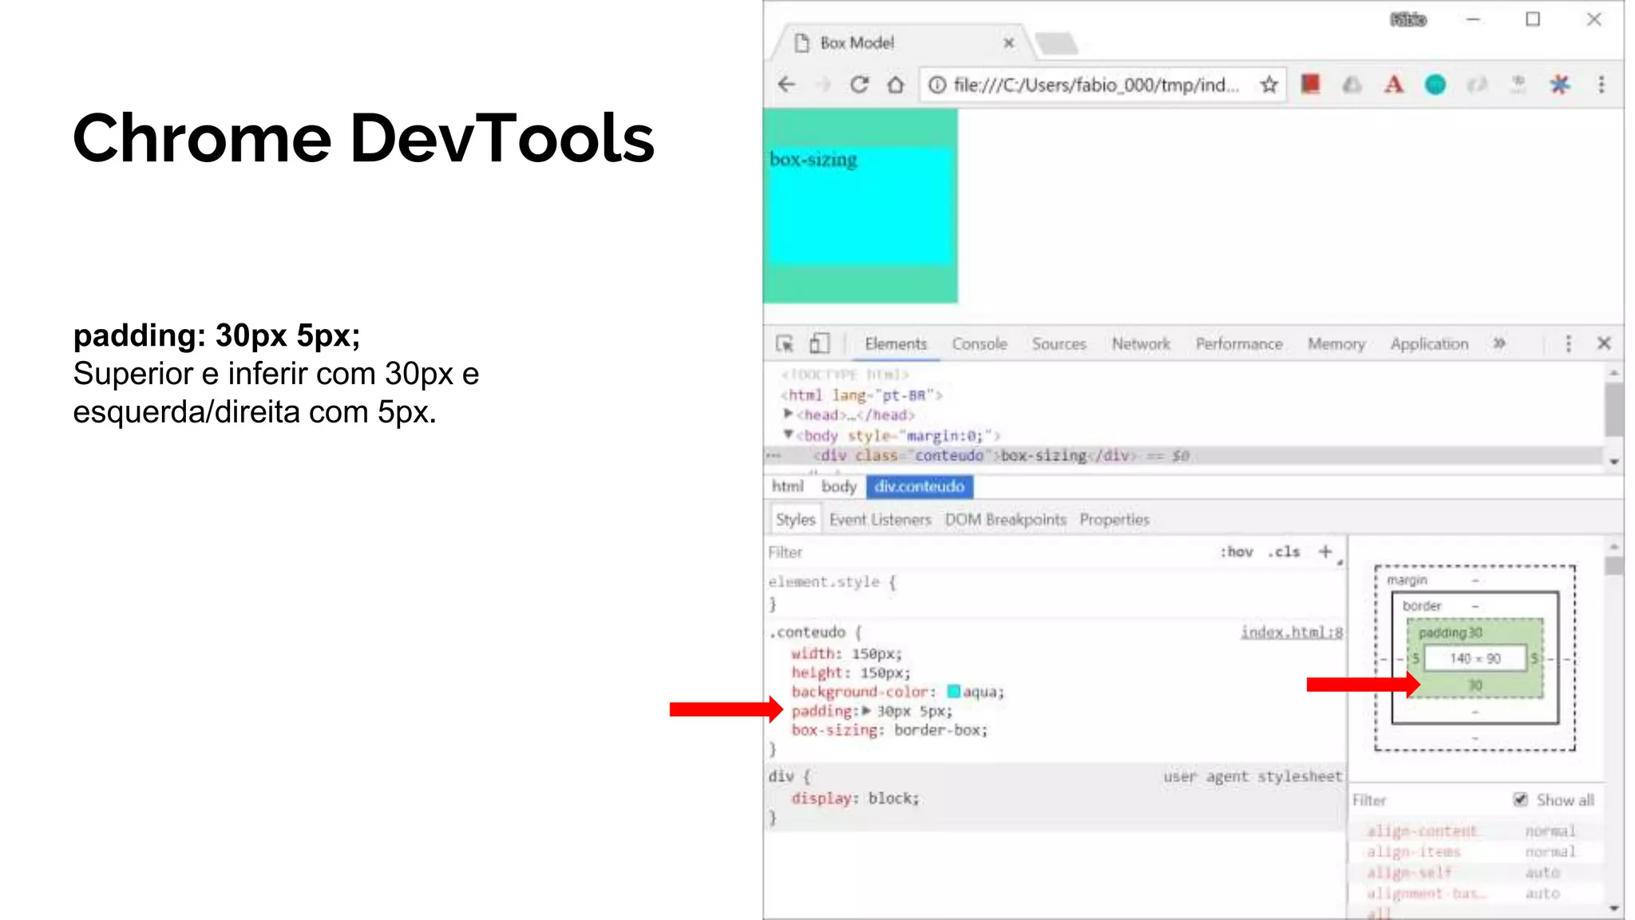Close the DevTools panel
Screen dimensions: 1635x920
point(1604,343)
